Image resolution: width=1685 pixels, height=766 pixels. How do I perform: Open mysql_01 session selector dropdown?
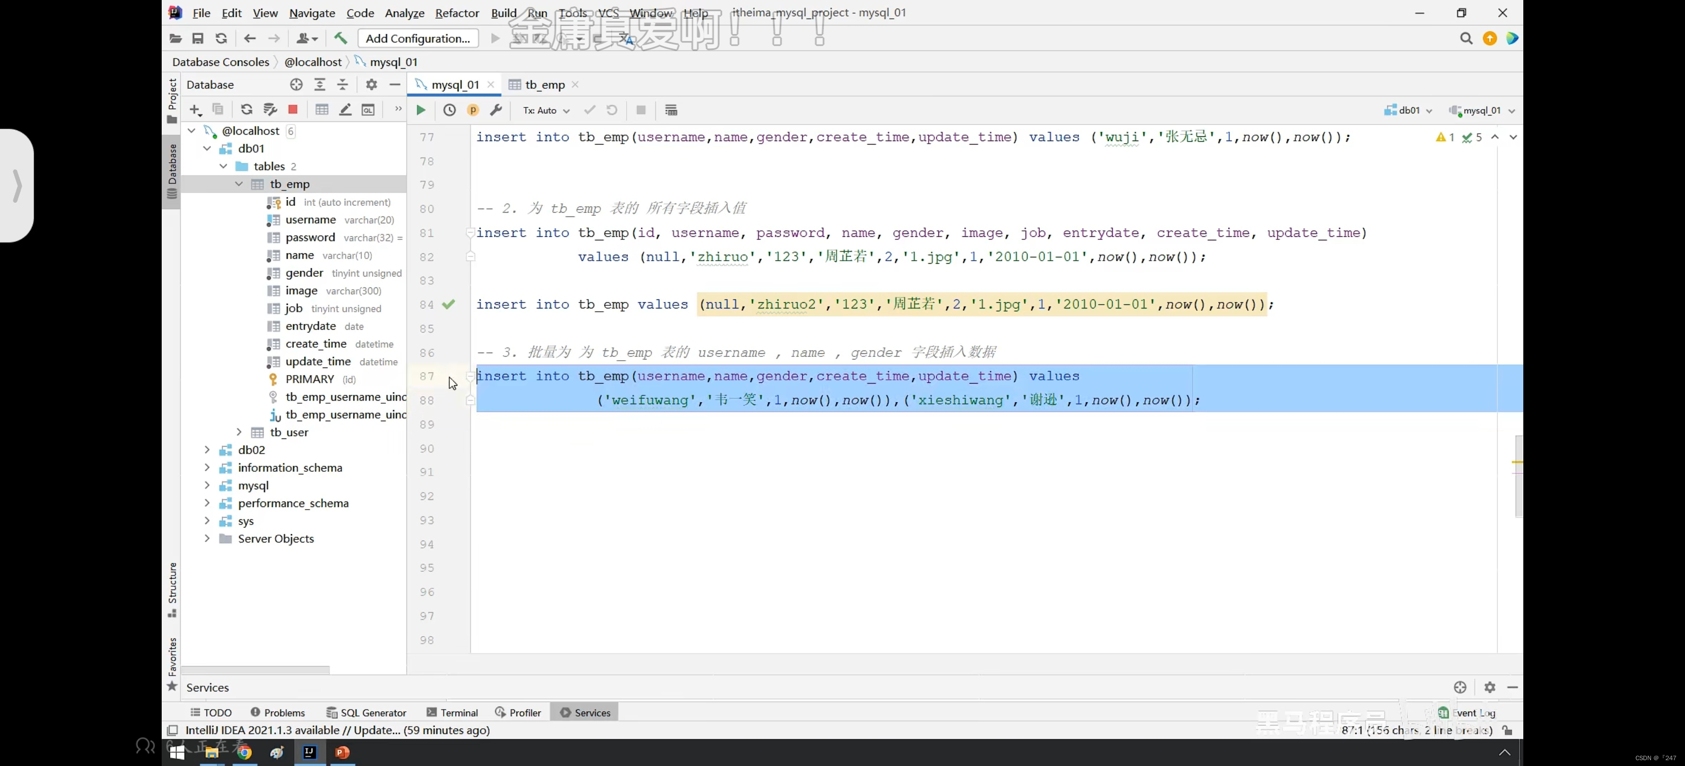tap(1482, 110)
